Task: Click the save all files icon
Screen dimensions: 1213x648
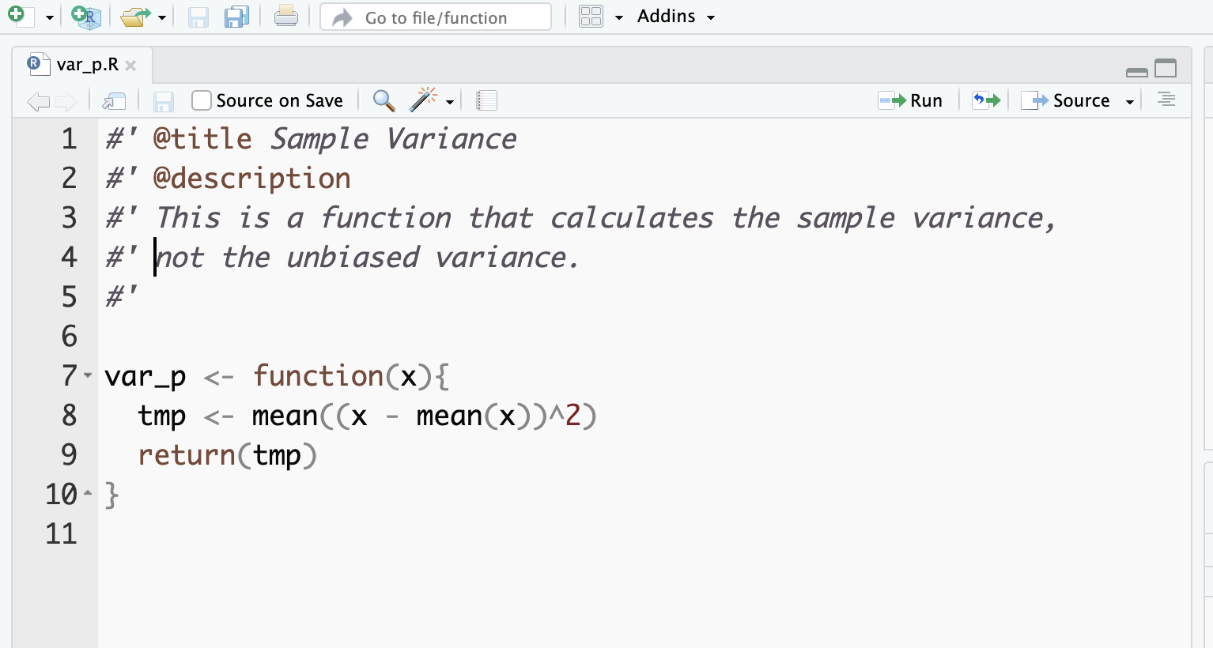Action: tap(236, 17)
